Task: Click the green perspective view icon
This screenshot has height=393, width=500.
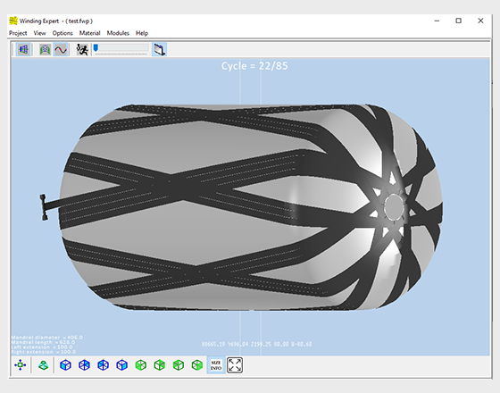Action: [43, 365]
